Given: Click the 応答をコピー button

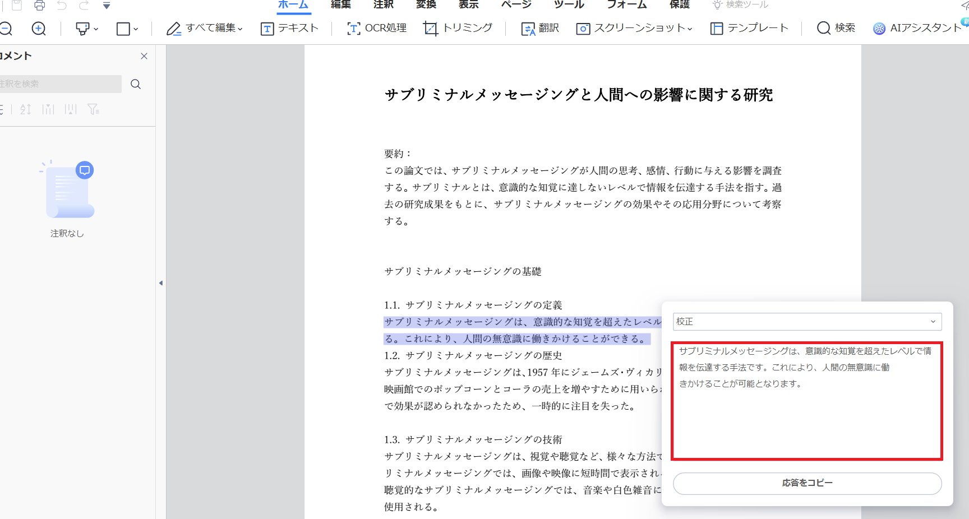Looking at the screenshot, I should [807, 483].
